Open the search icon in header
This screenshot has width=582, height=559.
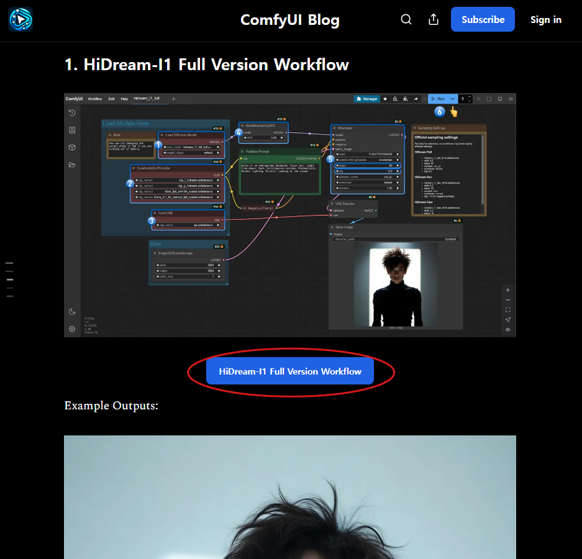click(406, 19)
